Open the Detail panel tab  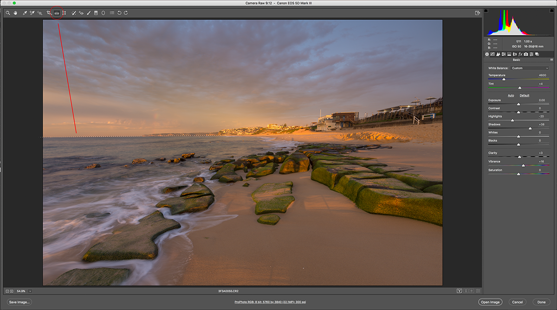click(498, 54)
